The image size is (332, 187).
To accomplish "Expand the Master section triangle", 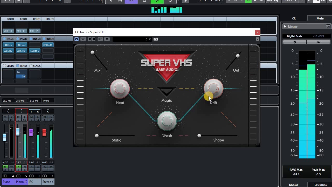I will [x=285, y=26].
